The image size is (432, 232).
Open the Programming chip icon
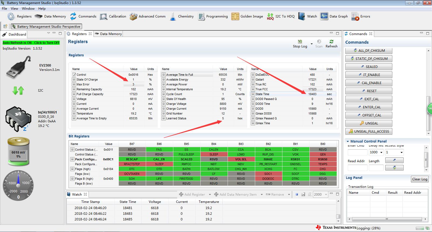(201, 16)
